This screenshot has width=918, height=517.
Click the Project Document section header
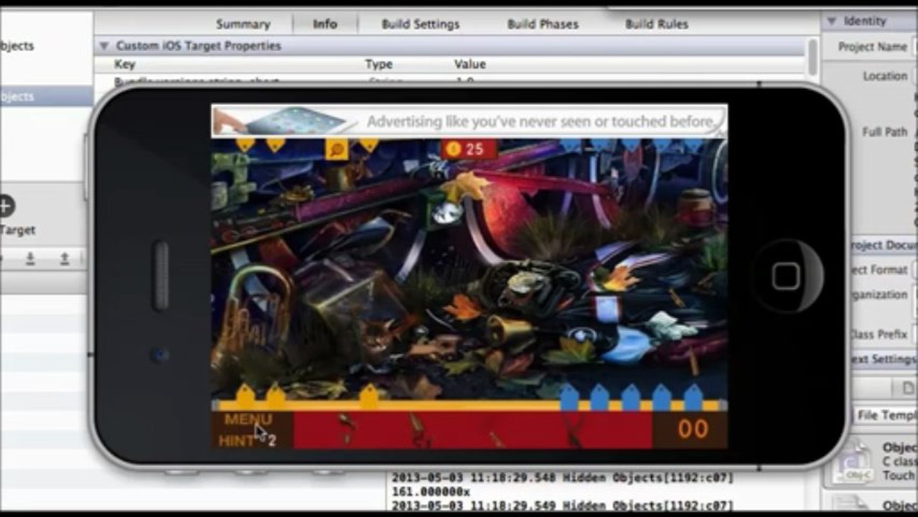[883, 245]
